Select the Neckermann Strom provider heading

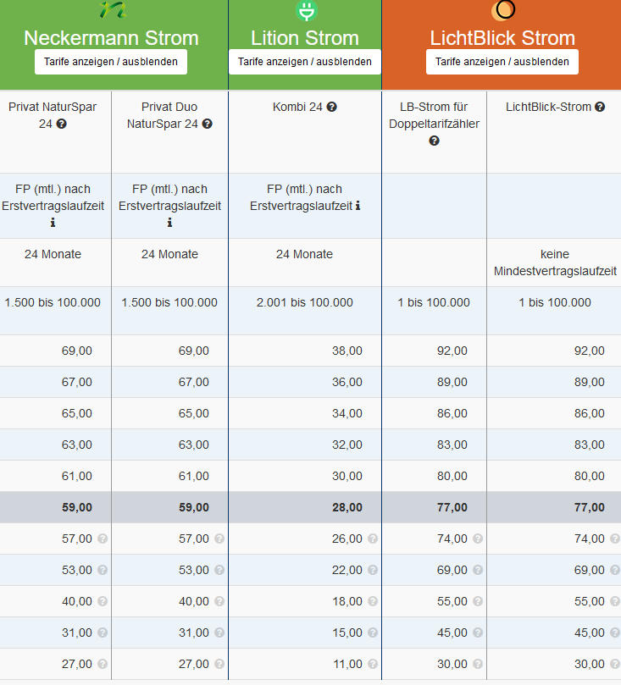click(111, 38)
